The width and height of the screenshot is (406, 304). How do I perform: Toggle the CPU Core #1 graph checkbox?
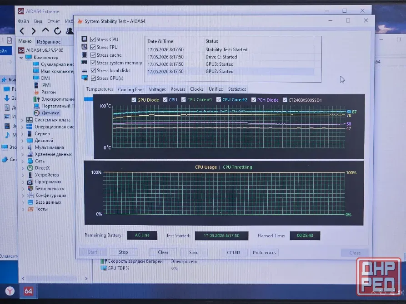click(x=183, y=99)
